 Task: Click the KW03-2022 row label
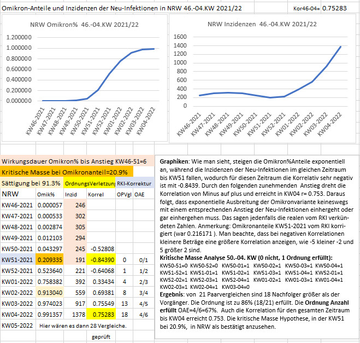click(x=18, y=304)
